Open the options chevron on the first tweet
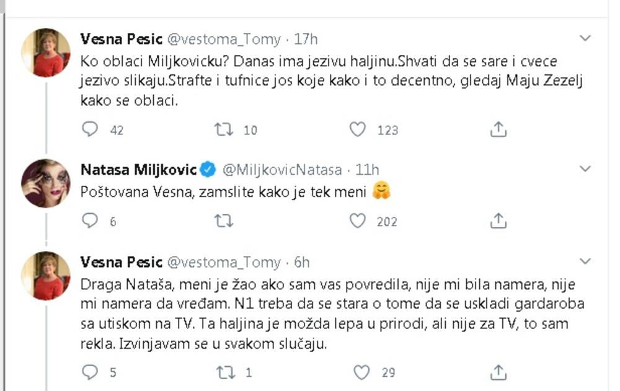Image resolution: width=620 pixels, height=391 pixels. coord(585,39)
